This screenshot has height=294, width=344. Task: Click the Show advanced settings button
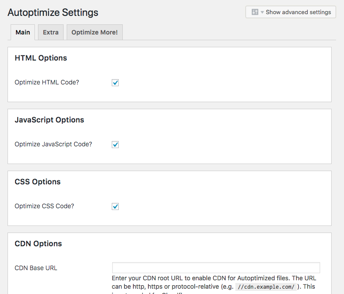291,12
